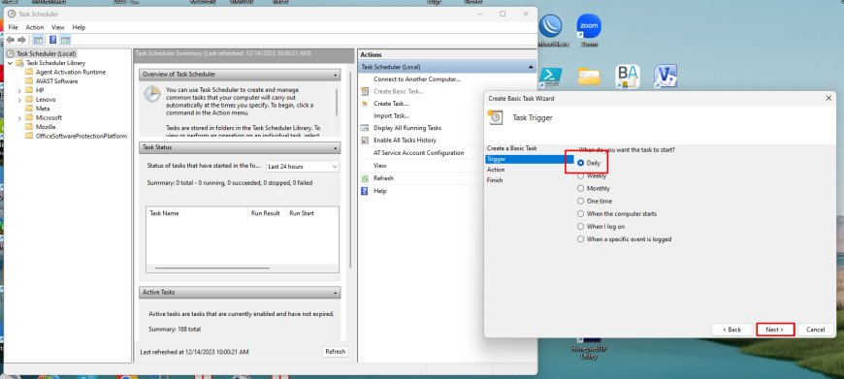Open the Visio desktop shortcut

point(665,77)
